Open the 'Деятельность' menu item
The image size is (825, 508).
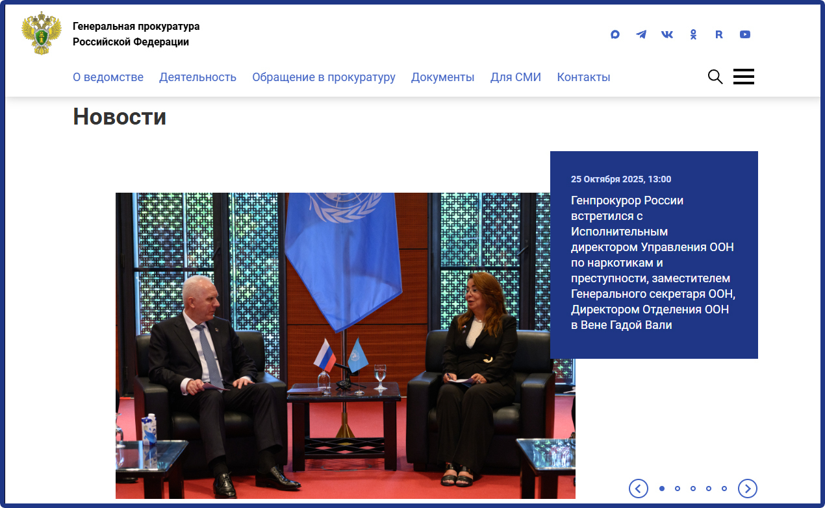pos(197,77)
